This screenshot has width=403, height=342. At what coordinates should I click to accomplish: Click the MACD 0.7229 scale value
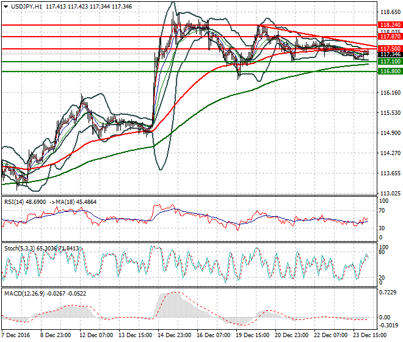pyautogui.click(x=388, y=293)
